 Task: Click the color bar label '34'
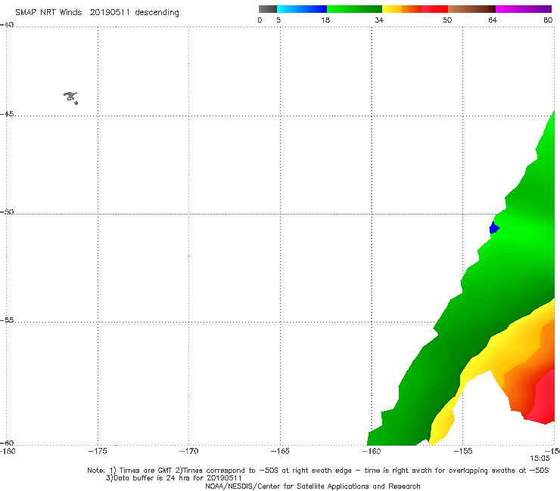(x=379, y=20)
